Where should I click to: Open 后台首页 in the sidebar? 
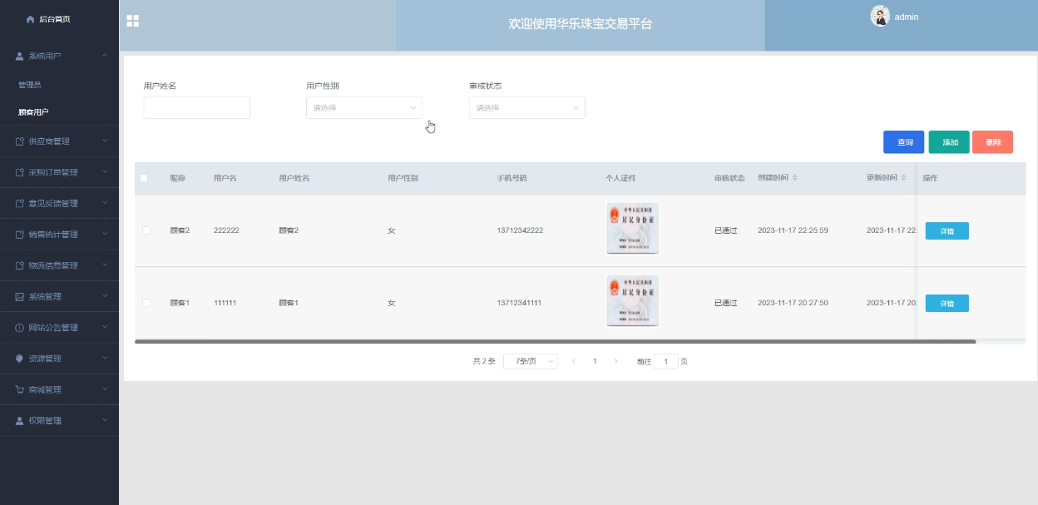pyautogui.click(x=54, y=19)
